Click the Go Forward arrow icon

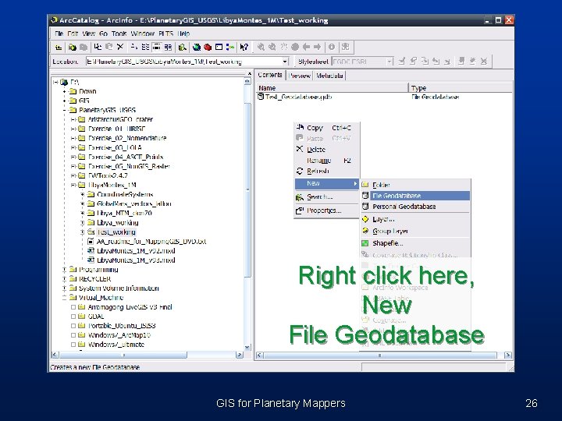[318, 47]
